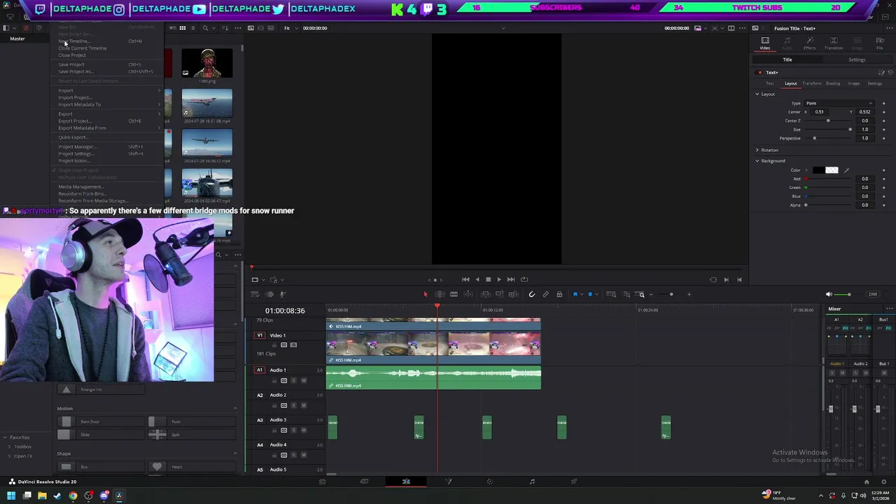
Task: Click the Play button in viewer transport
Action: (499, 279)
